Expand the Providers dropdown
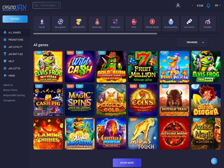The image size is (224, 168). [x=192, y=42]
